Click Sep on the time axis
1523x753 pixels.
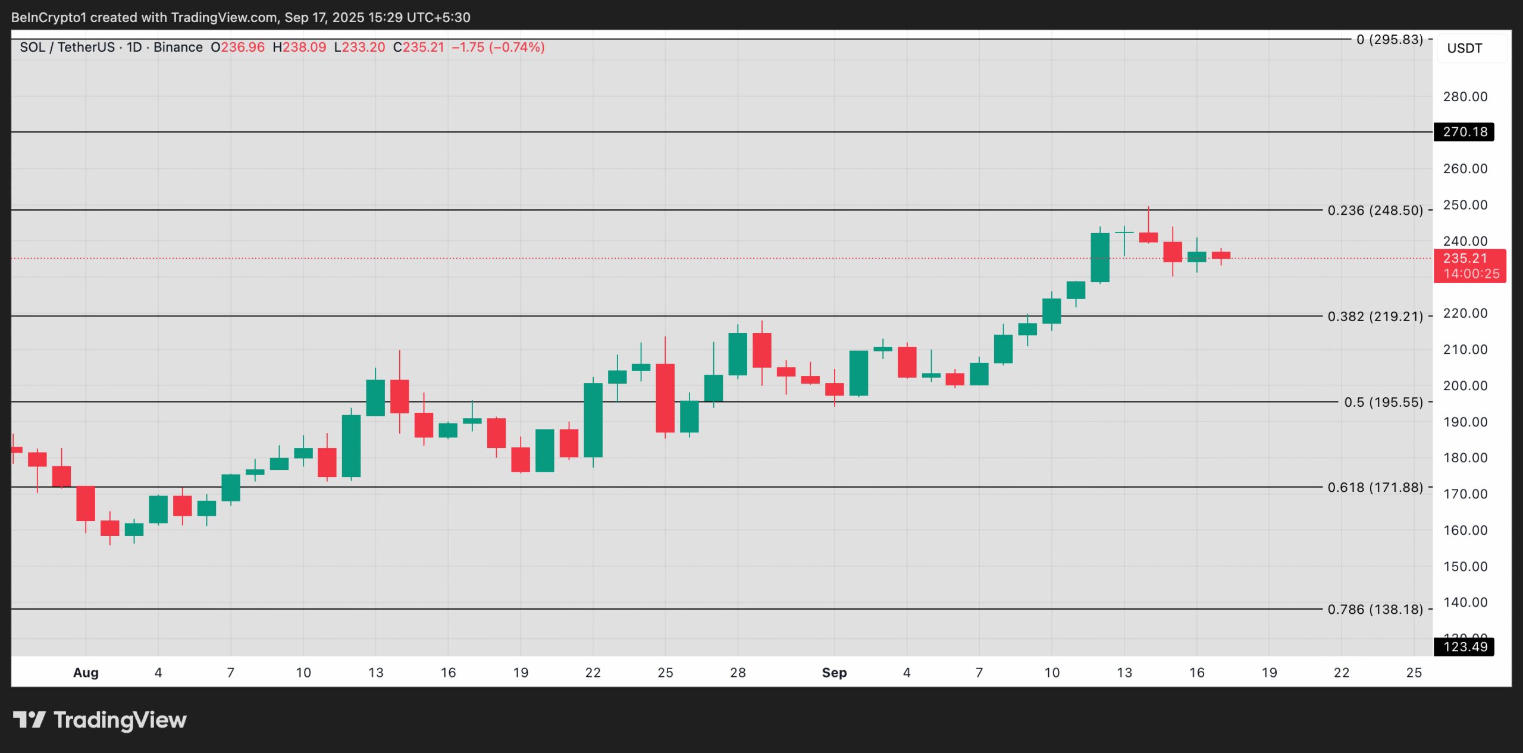(x=835, y=673)
